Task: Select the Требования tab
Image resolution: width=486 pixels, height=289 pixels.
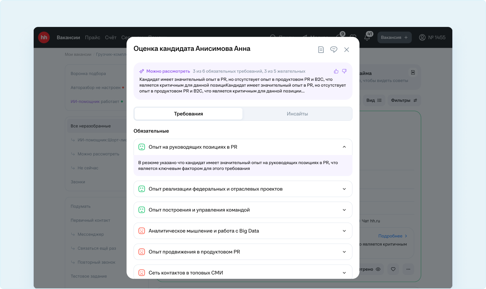Action: pos(189,114)
